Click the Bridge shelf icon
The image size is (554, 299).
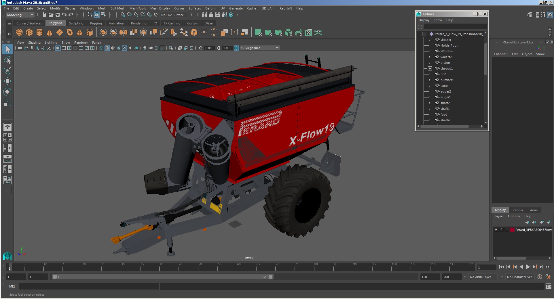tap(184, 32)
